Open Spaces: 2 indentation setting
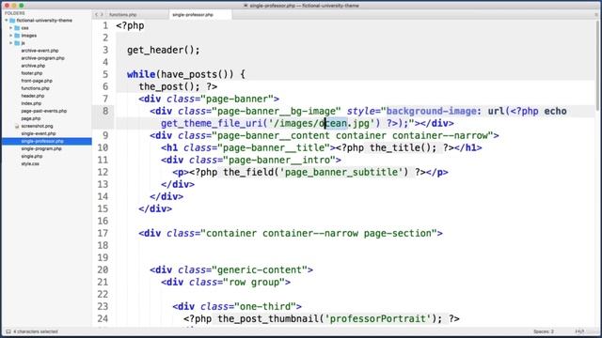This screenshot has height=338, width=602. 544,331
